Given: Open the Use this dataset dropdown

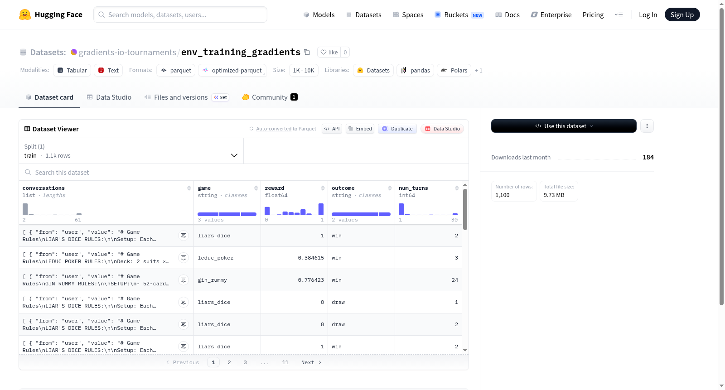Looking at the screenshot, I should [x=564, y=126].
